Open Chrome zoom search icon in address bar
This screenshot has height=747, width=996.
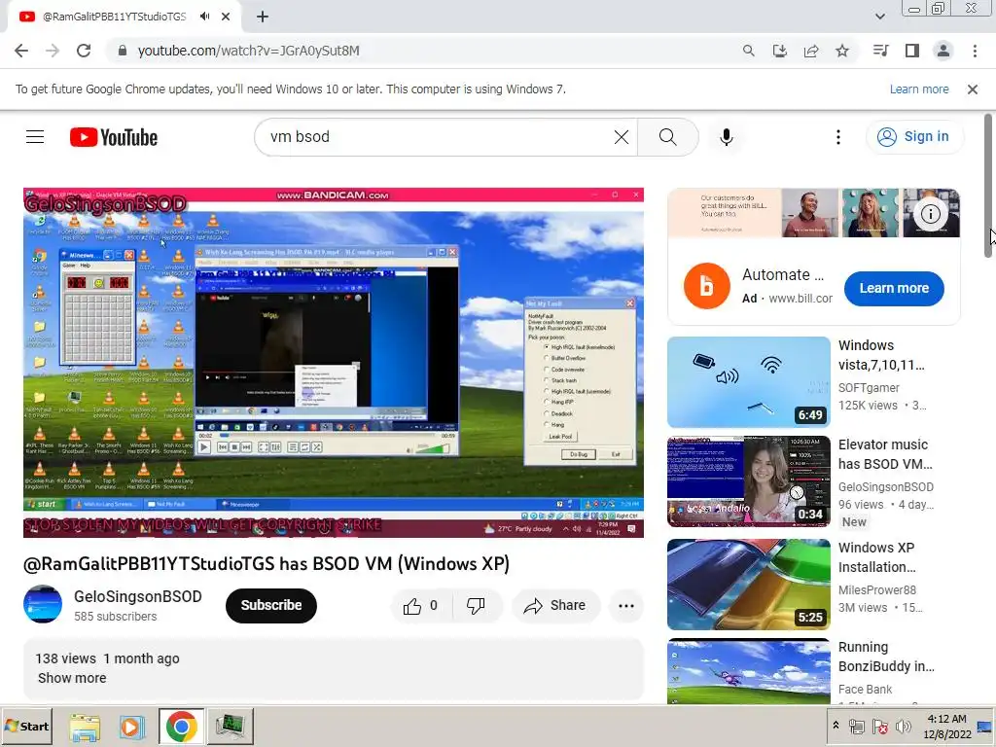point(748,51)
